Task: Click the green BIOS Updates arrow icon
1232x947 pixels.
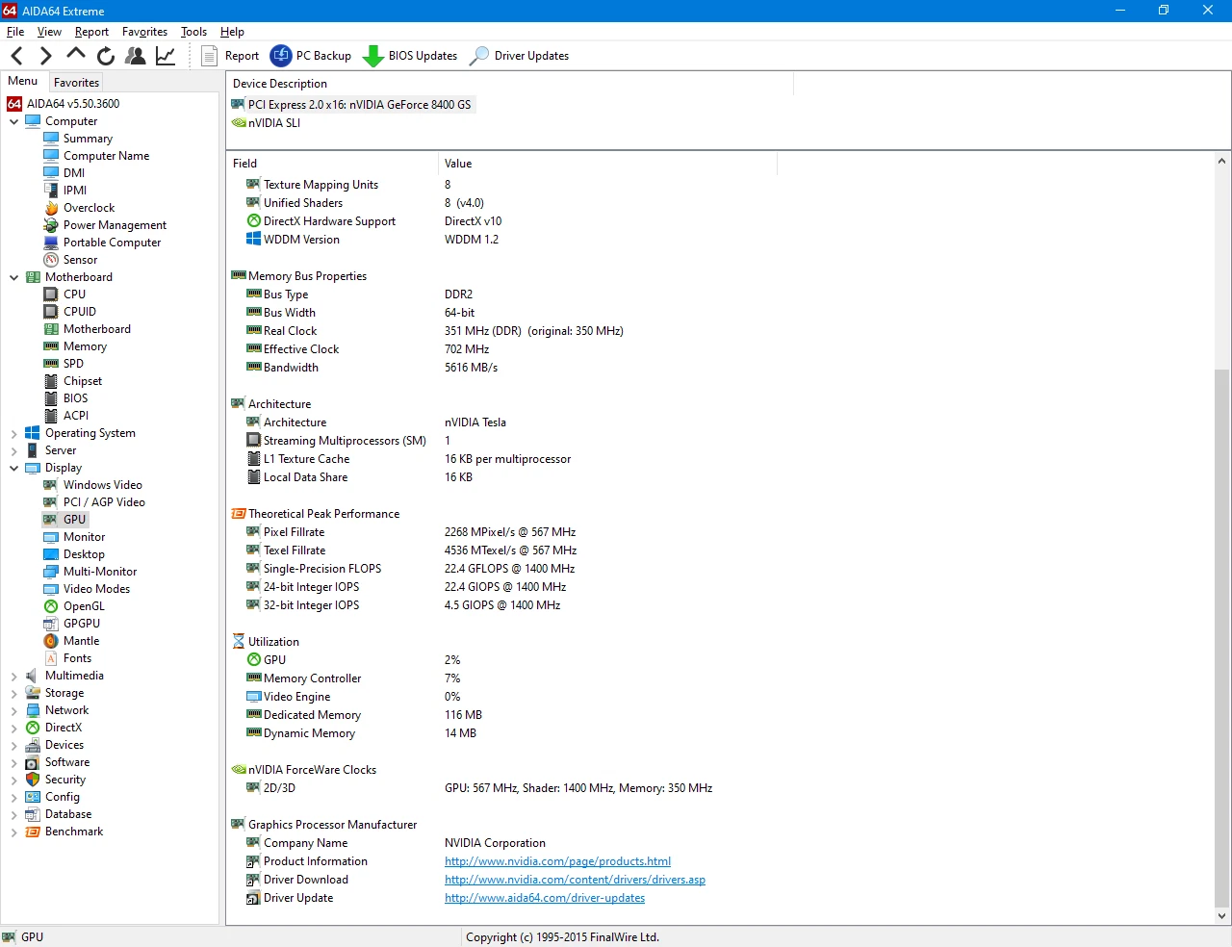Action: [372, 56]
